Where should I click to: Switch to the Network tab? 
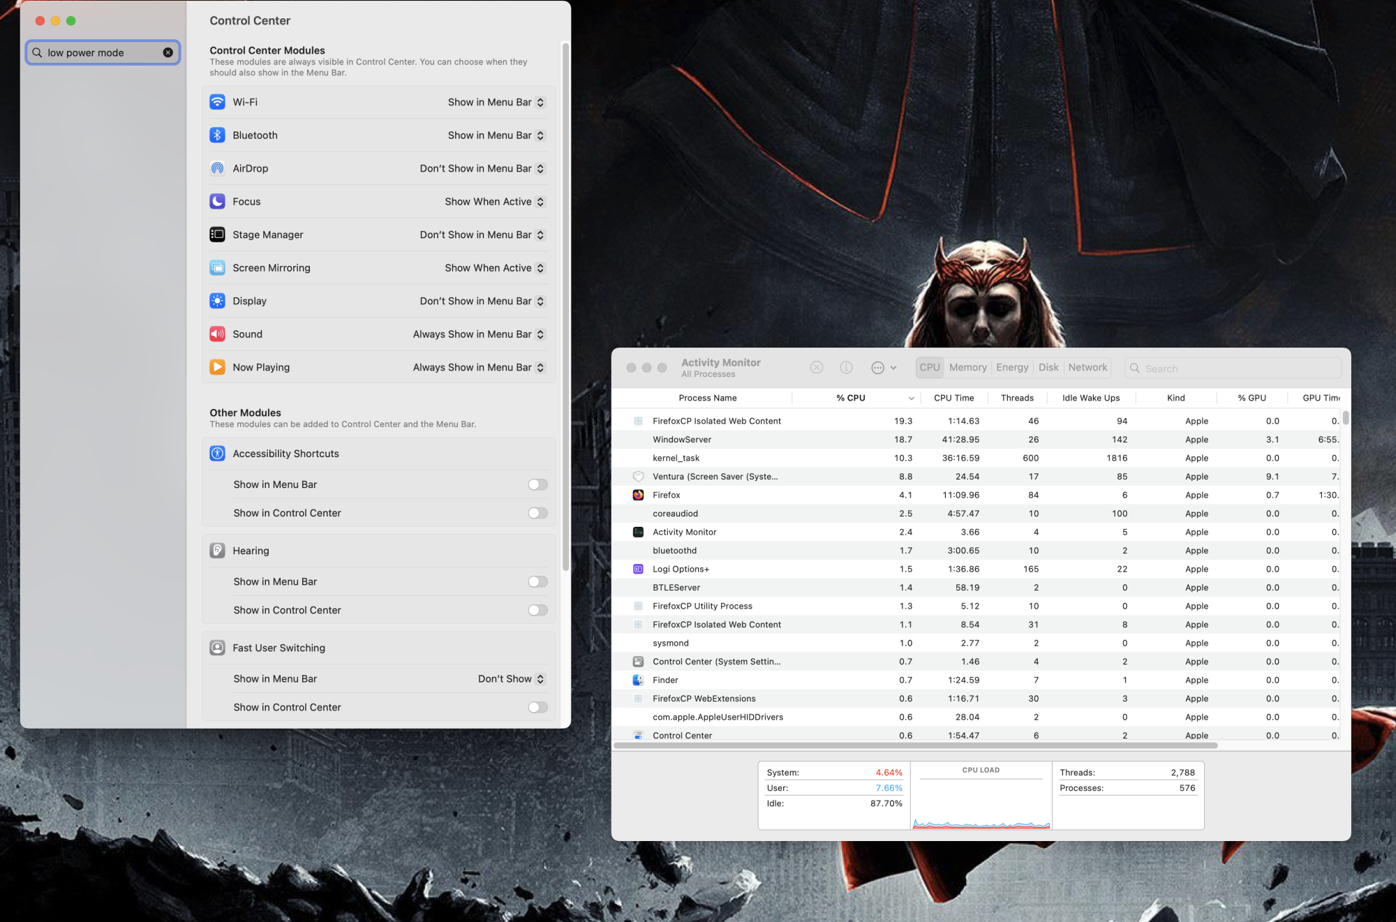coord(1087,367)
